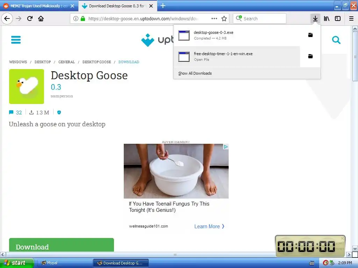358x268 pixels.
Task: Close the MEMZ Trojan tab
Action: (72, 6)
